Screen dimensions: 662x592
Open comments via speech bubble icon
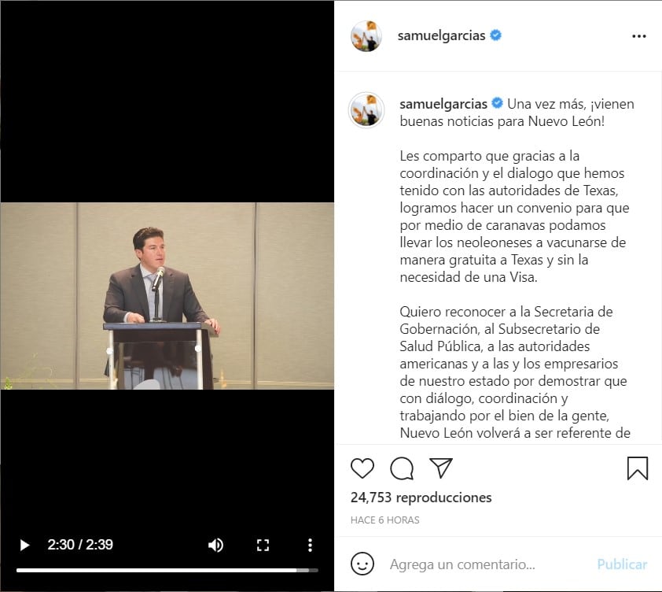click(x=402, y=468)
